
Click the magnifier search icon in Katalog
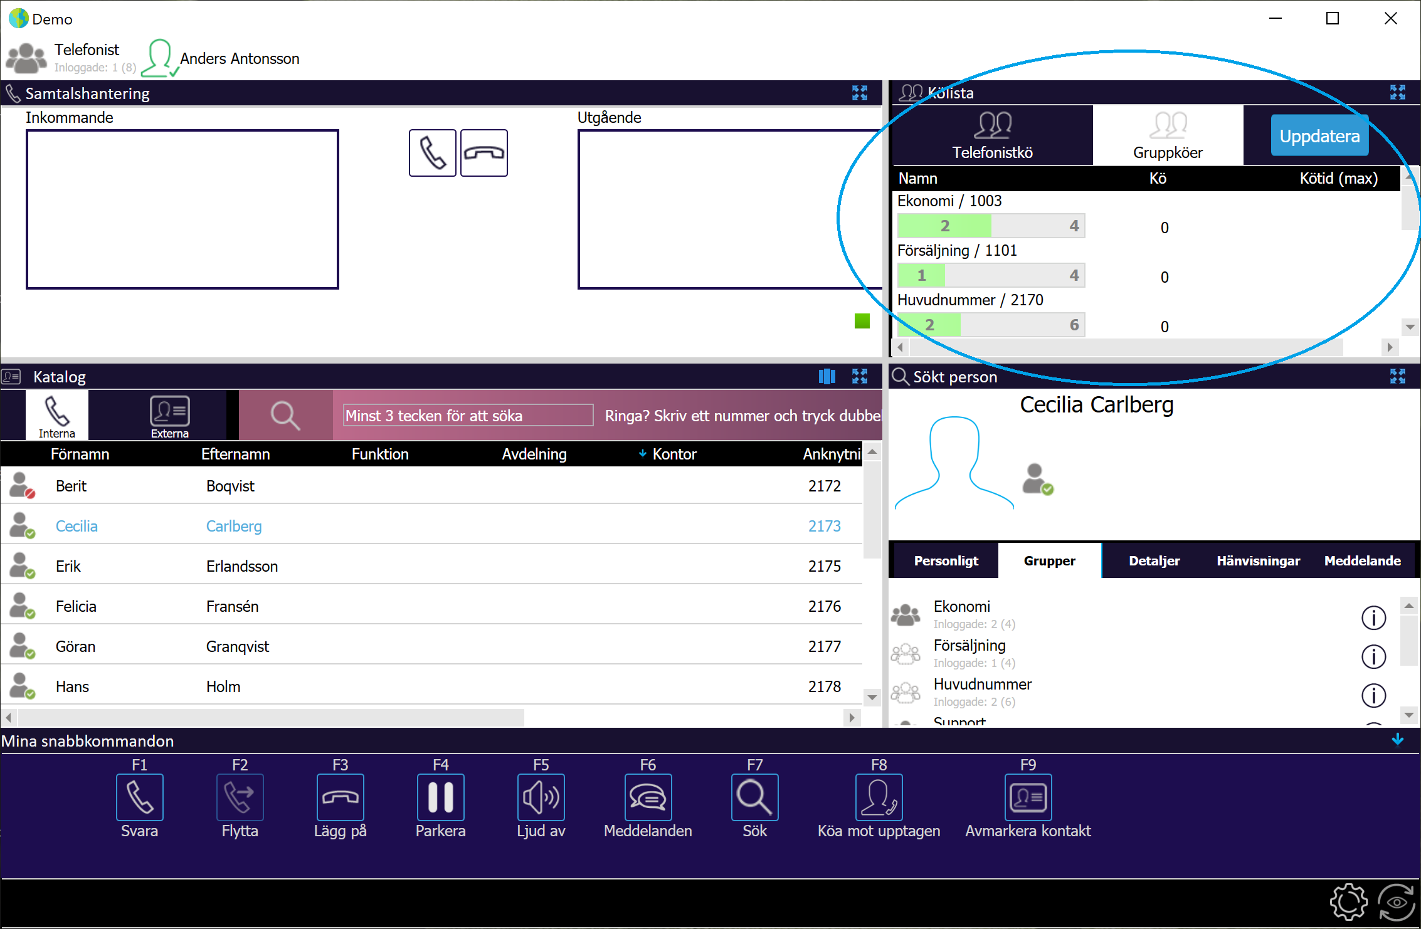click(285, 415)
